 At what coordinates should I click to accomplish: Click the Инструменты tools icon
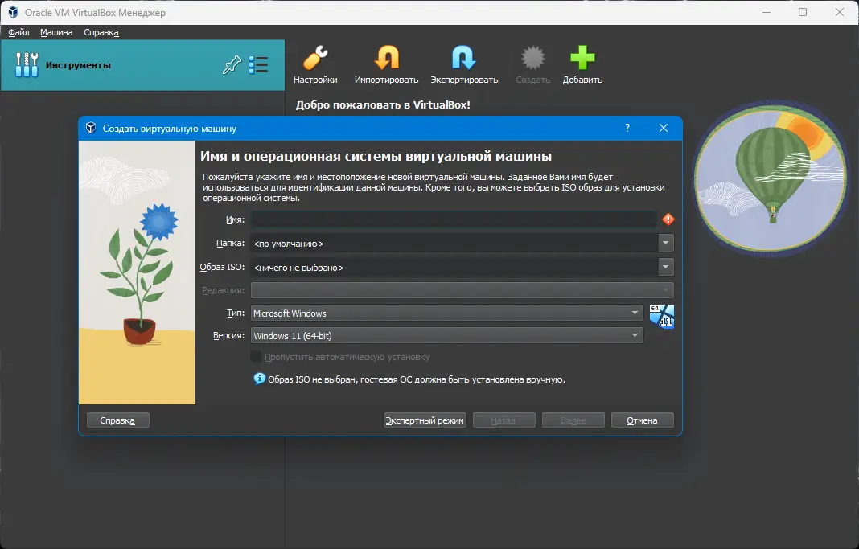[x=27, y=64]
